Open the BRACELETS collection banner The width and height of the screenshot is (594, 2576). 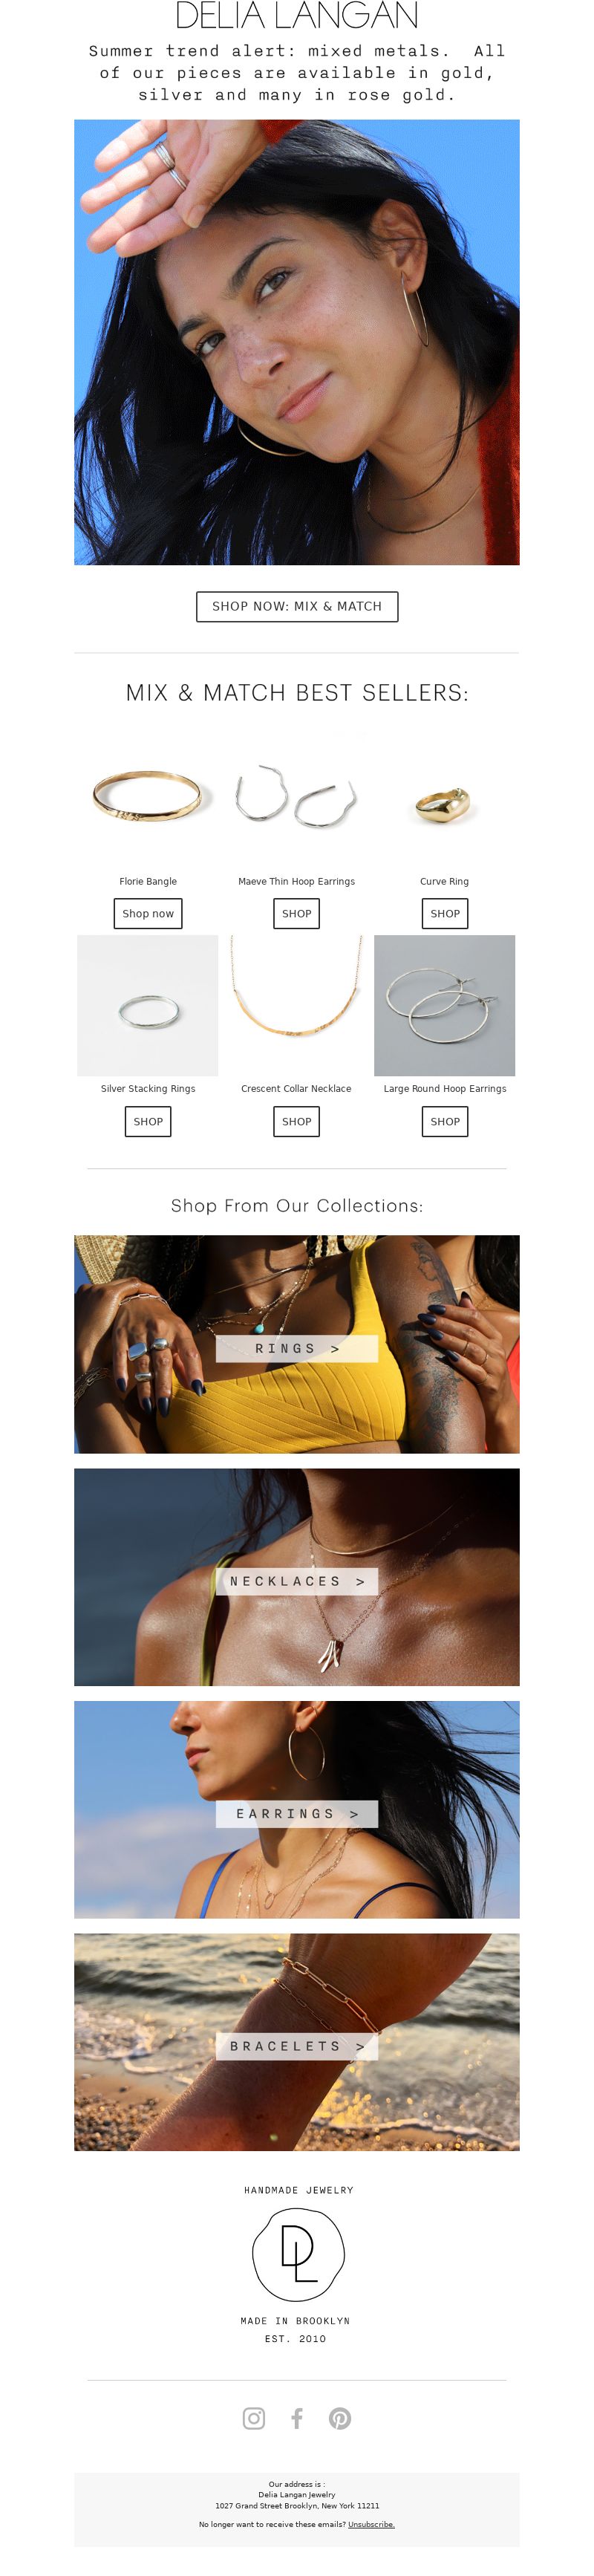(297, 2042)
